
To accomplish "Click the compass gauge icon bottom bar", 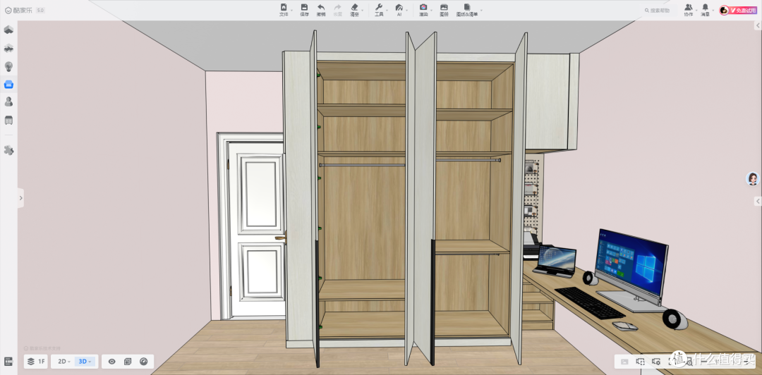I will click(143, 362).
